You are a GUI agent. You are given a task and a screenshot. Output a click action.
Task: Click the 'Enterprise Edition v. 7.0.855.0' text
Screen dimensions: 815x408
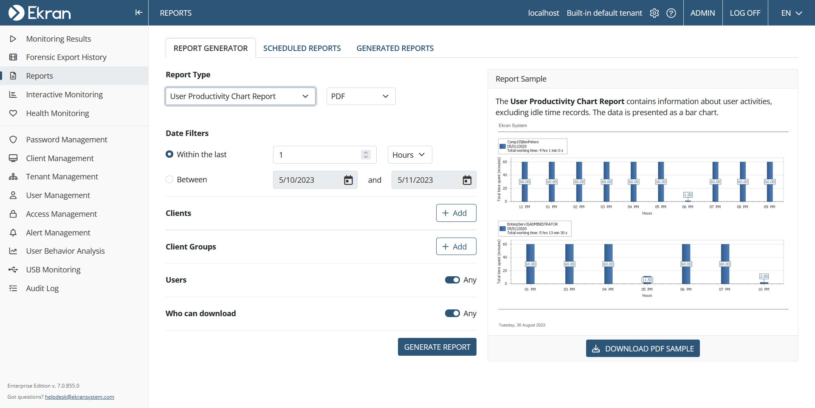43,386
